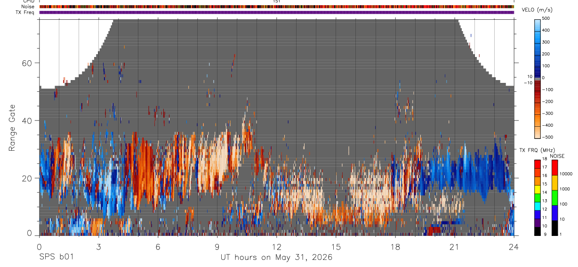Click the 12 UT hour tick label
The width and height of the screenshot is (578, 267).
pyautogui.click(x=276, y=246)
